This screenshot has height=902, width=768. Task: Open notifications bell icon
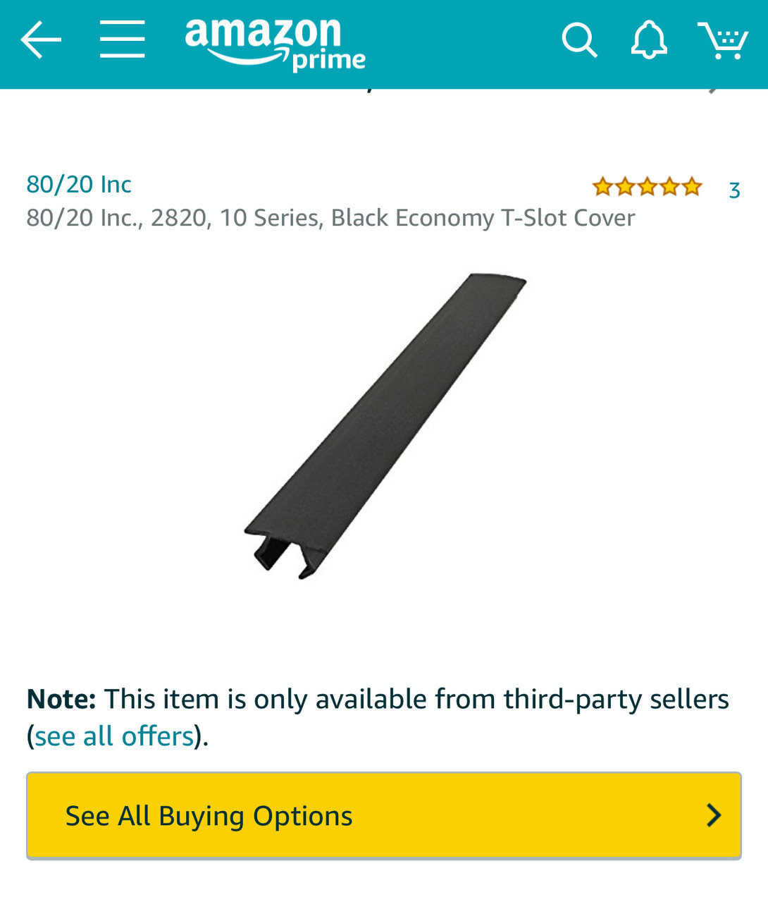point(649,40)
